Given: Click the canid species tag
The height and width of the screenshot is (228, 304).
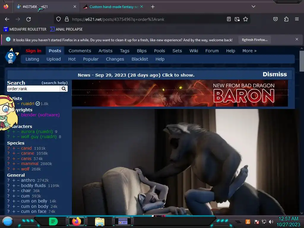Looking at the screenshot, I should click(x=26, y=148).
